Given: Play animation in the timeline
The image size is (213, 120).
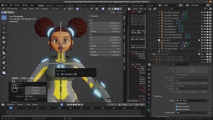Looking at the screenshot, I should 76,105.
